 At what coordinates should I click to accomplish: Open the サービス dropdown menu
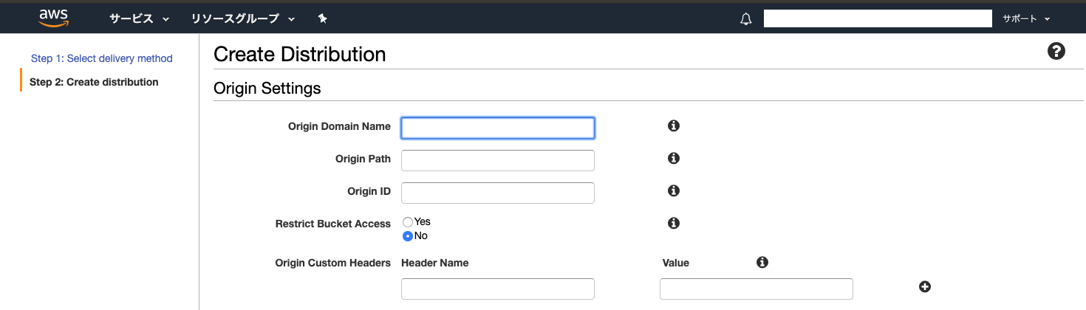pos(140,18)
